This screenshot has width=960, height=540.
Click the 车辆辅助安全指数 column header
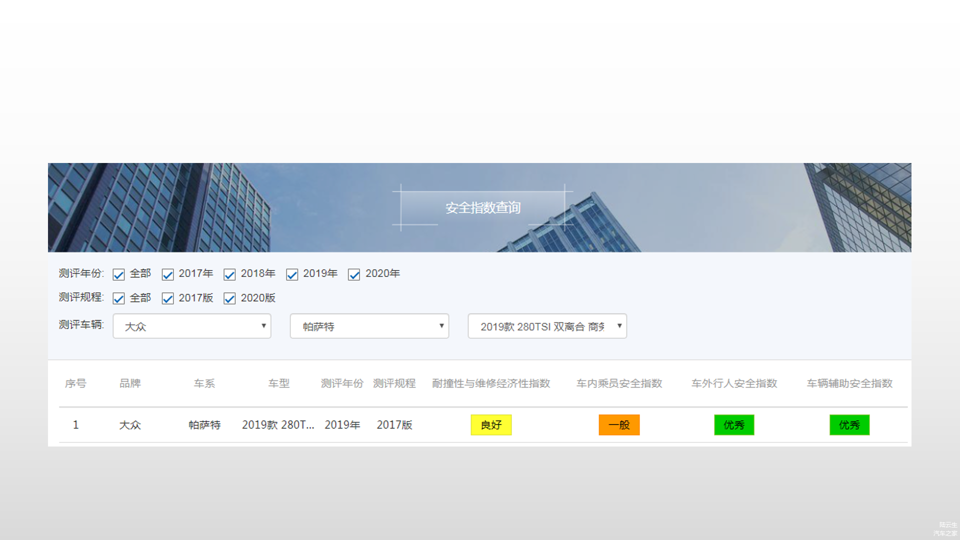click(x=849, y=383)
